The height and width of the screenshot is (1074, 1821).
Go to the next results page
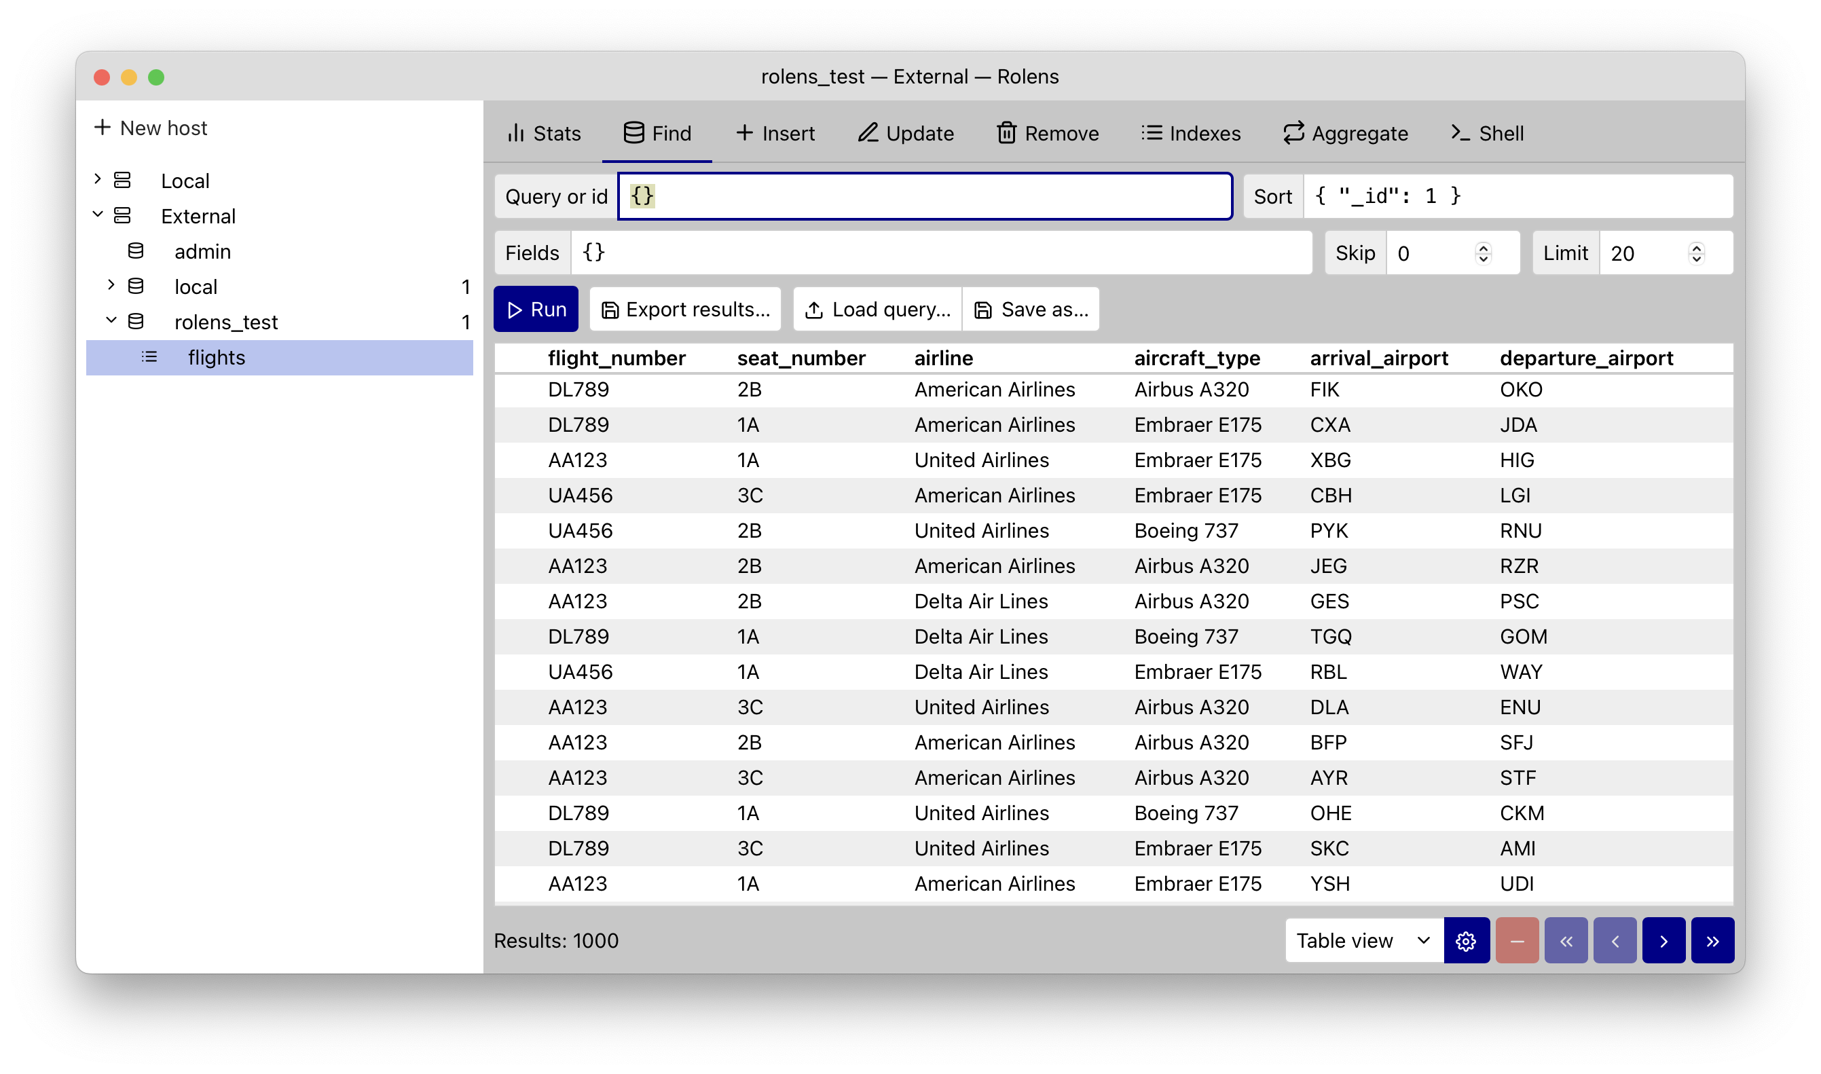point(1663,940)
